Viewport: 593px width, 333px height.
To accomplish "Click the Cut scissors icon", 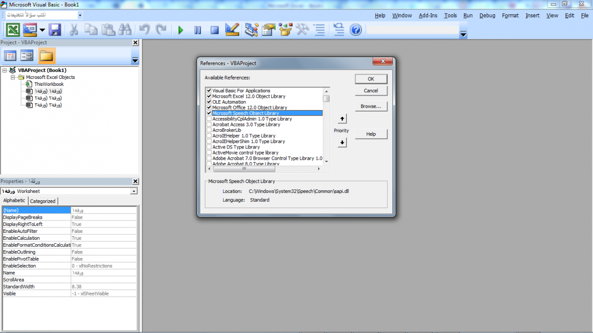I will [74, 30].
